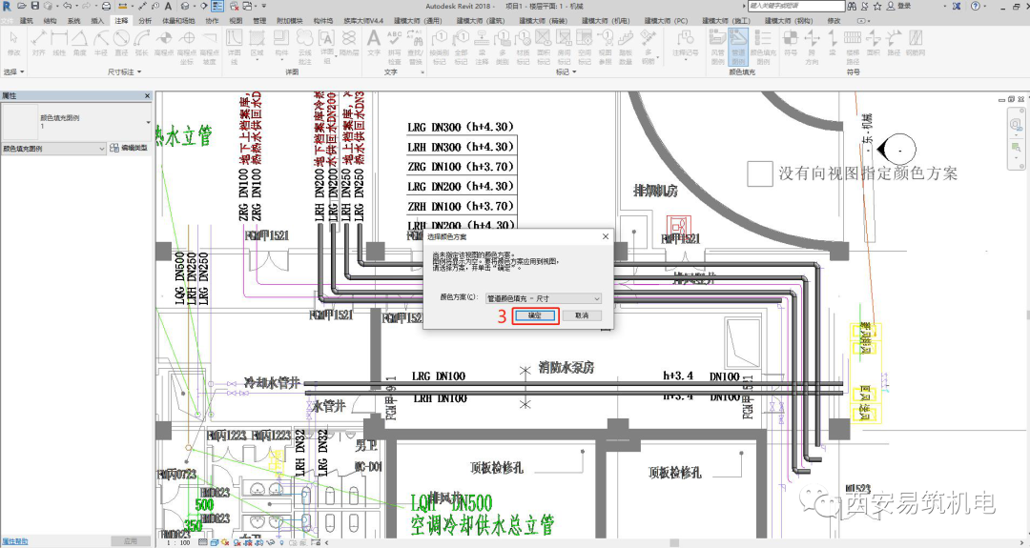Screen dimensions: 1030x548
Task: Select the 云线批注 revision cloud tool
Action: (304, 46)
